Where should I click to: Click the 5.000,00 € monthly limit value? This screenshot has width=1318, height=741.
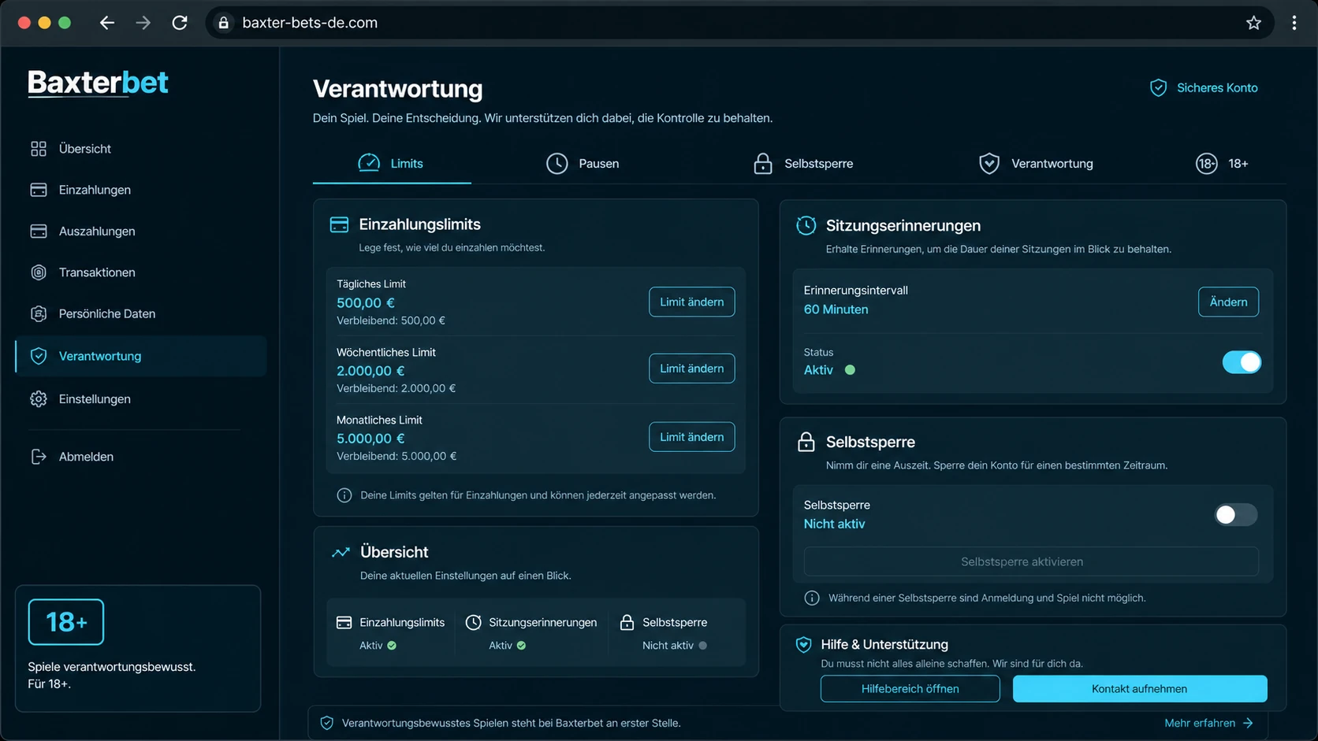(x=370, y=439)
